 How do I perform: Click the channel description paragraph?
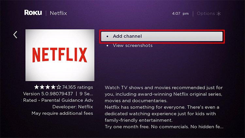pyautogui.click(x=164, y=107)
